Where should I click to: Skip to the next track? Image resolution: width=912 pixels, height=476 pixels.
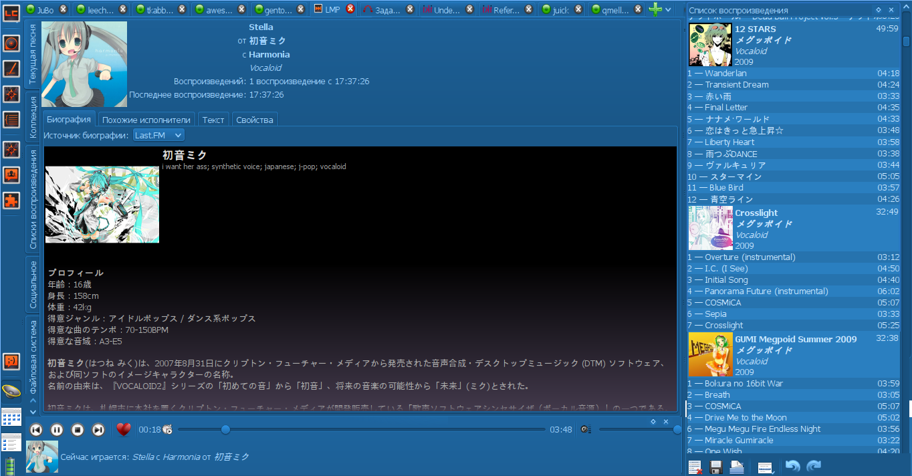click(98, 430)
